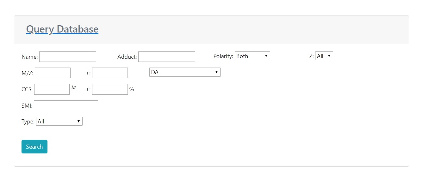Expand the Polarity dropdown showing Both
Viewport: 424px width, 179px height.
(252, 56)
